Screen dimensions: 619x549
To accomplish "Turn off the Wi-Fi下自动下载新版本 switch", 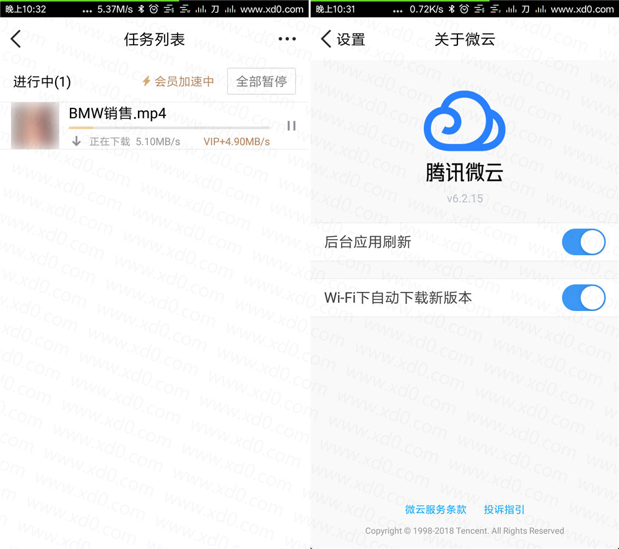I will [x=583, y=298].
